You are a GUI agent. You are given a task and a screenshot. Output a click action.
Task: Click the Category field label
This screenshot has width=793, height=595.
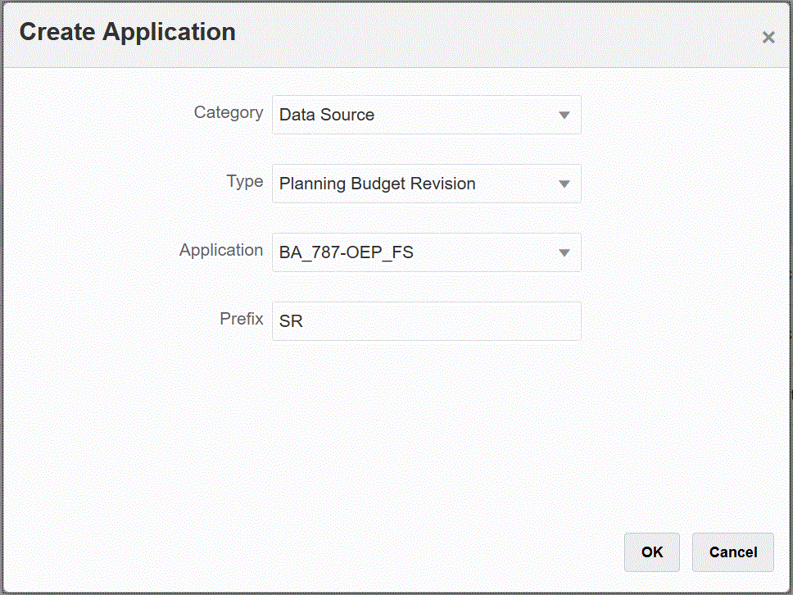coord(229,113)
